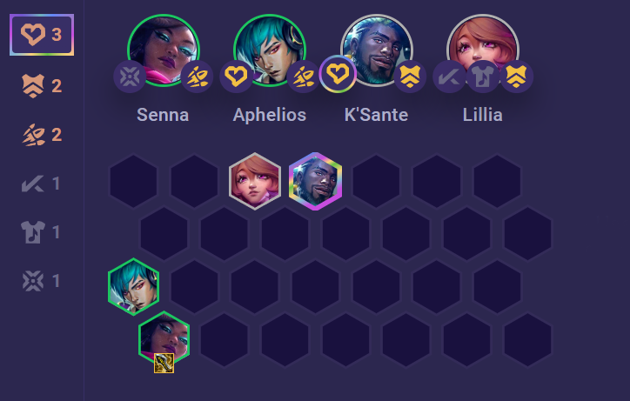Click the shield badge on K'Sante's portrait
This screenshot has height=401, width=630.
point(410,77)
